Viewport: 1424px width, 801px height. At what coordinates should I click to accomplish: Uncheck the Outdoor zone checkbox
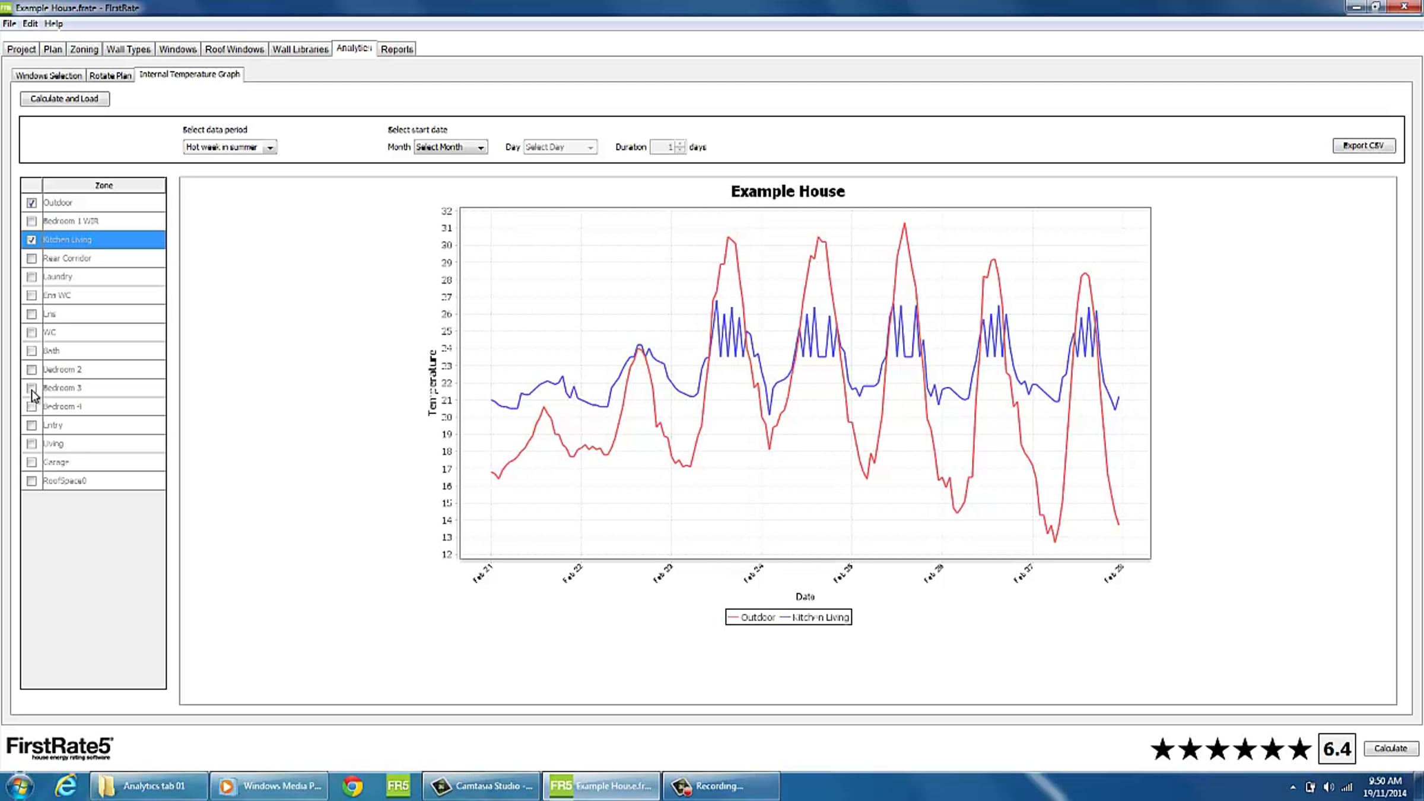click(31, 203)
